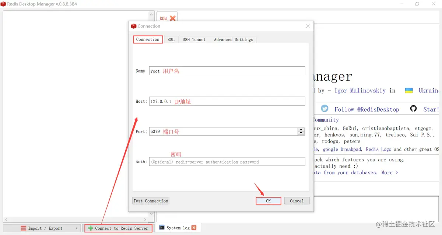Close the Connection dialog window

pyautogui.click(x=308, y=26)
